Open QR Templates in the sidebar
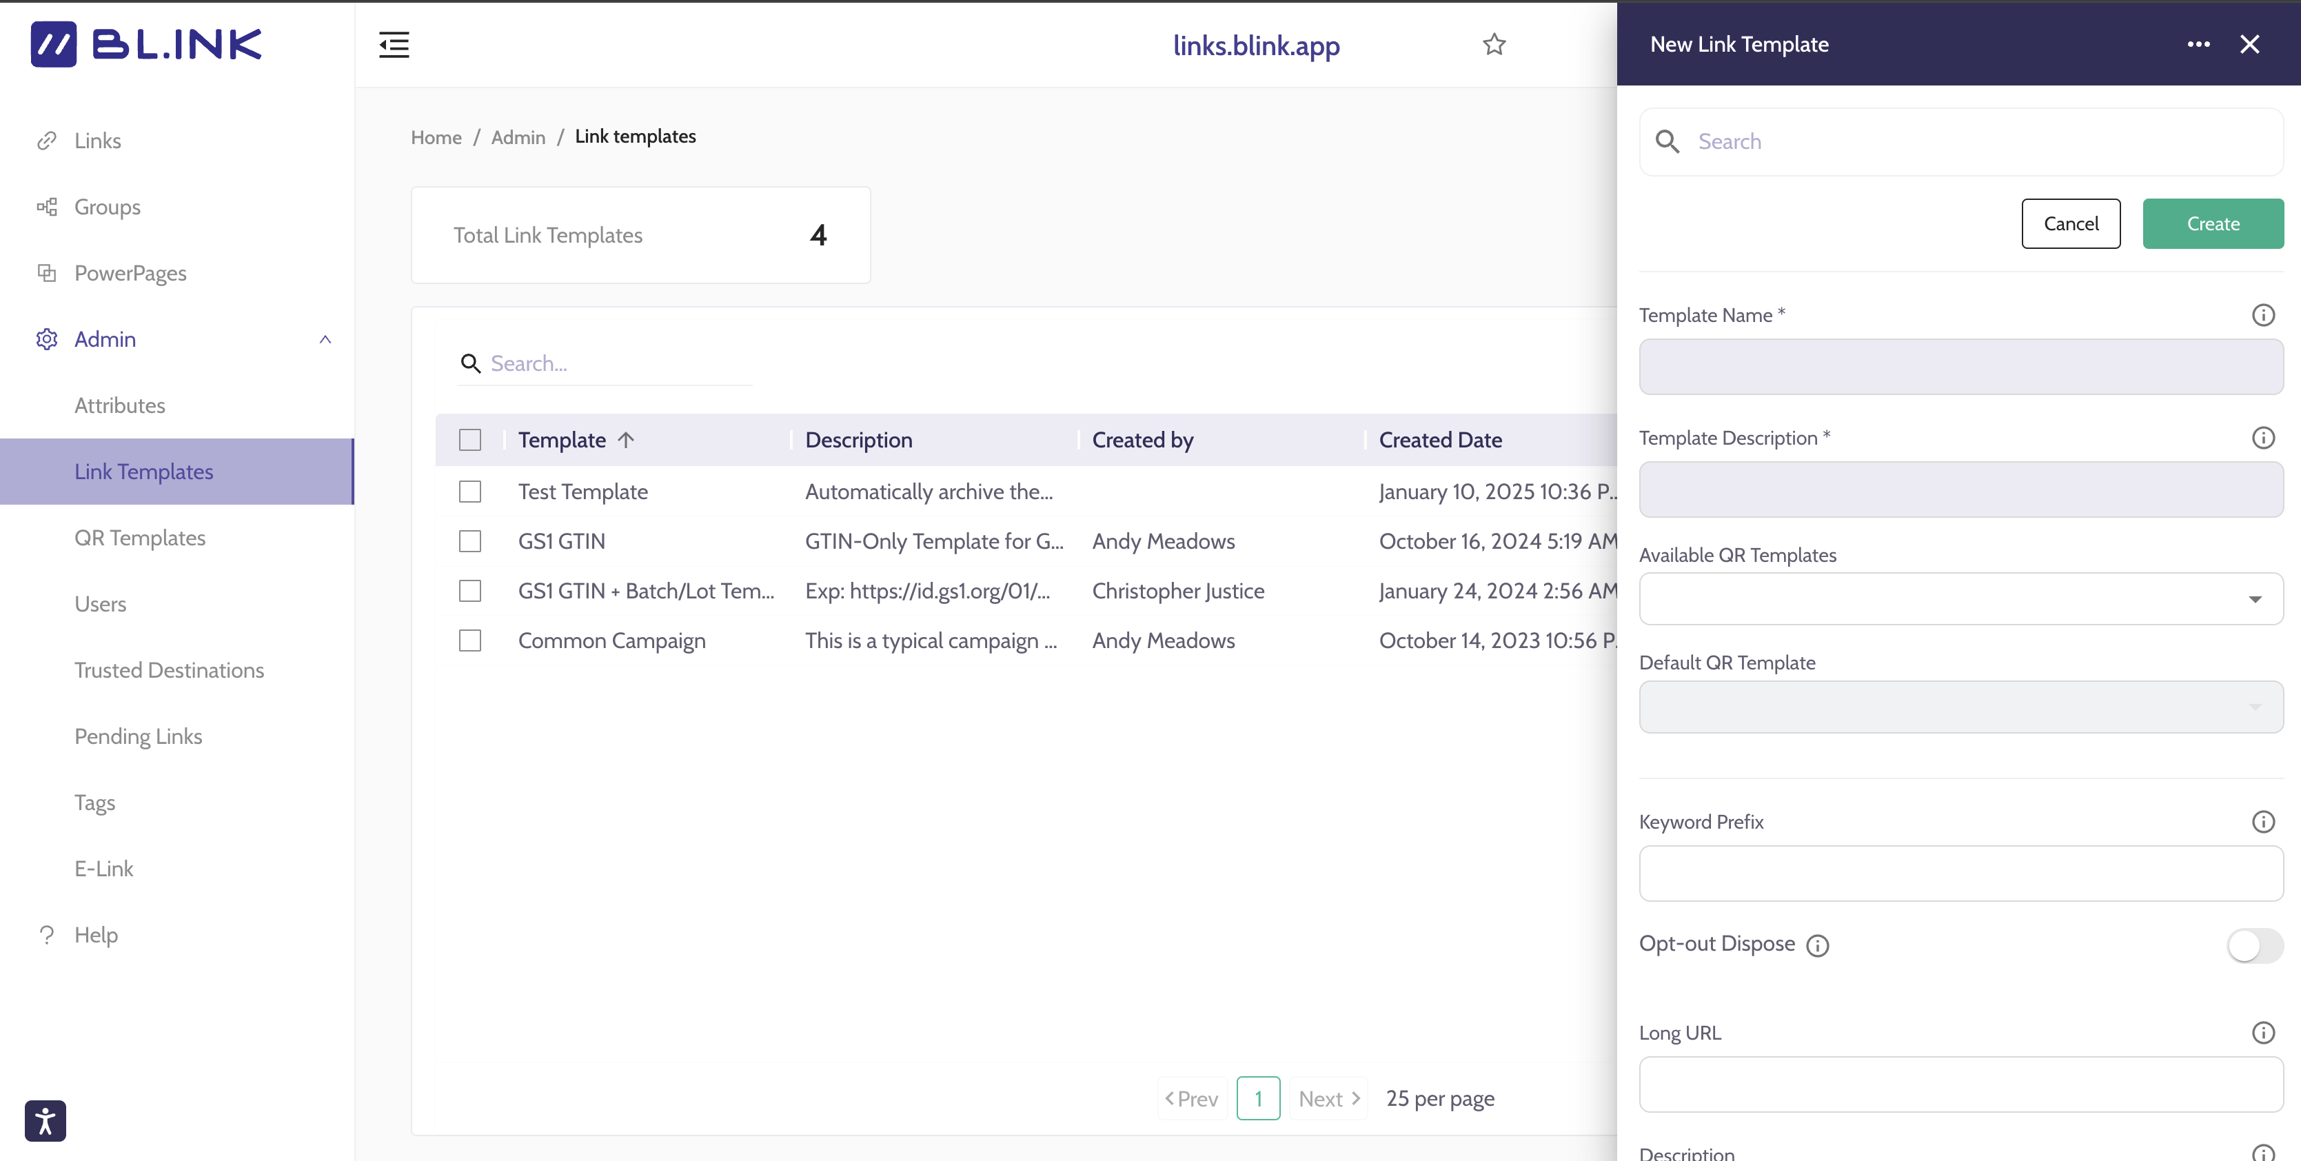Viewport: 2301px width, 1161px height. point(140,538)
